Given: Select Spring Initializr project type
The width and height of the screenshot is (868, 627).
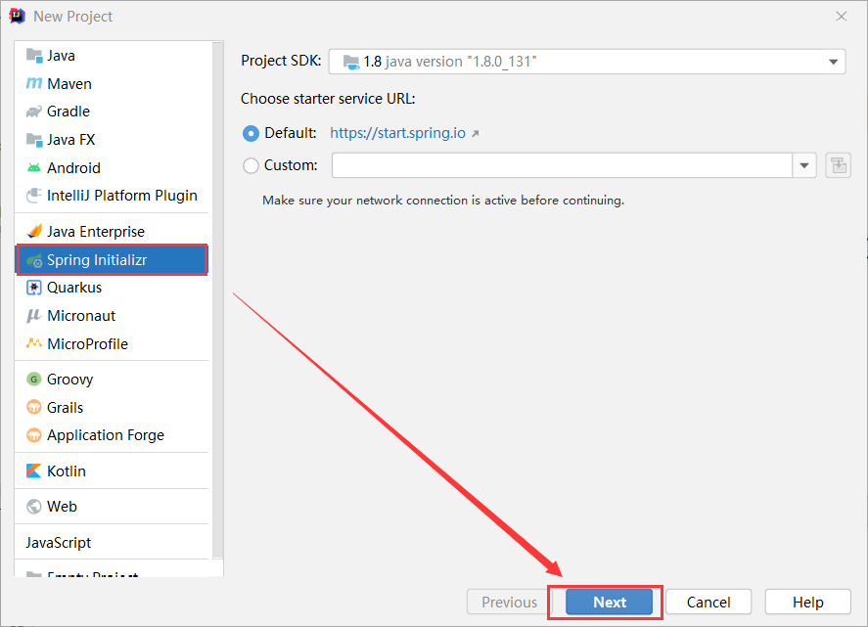Looking at the screenshot, I should coord(112,260).
